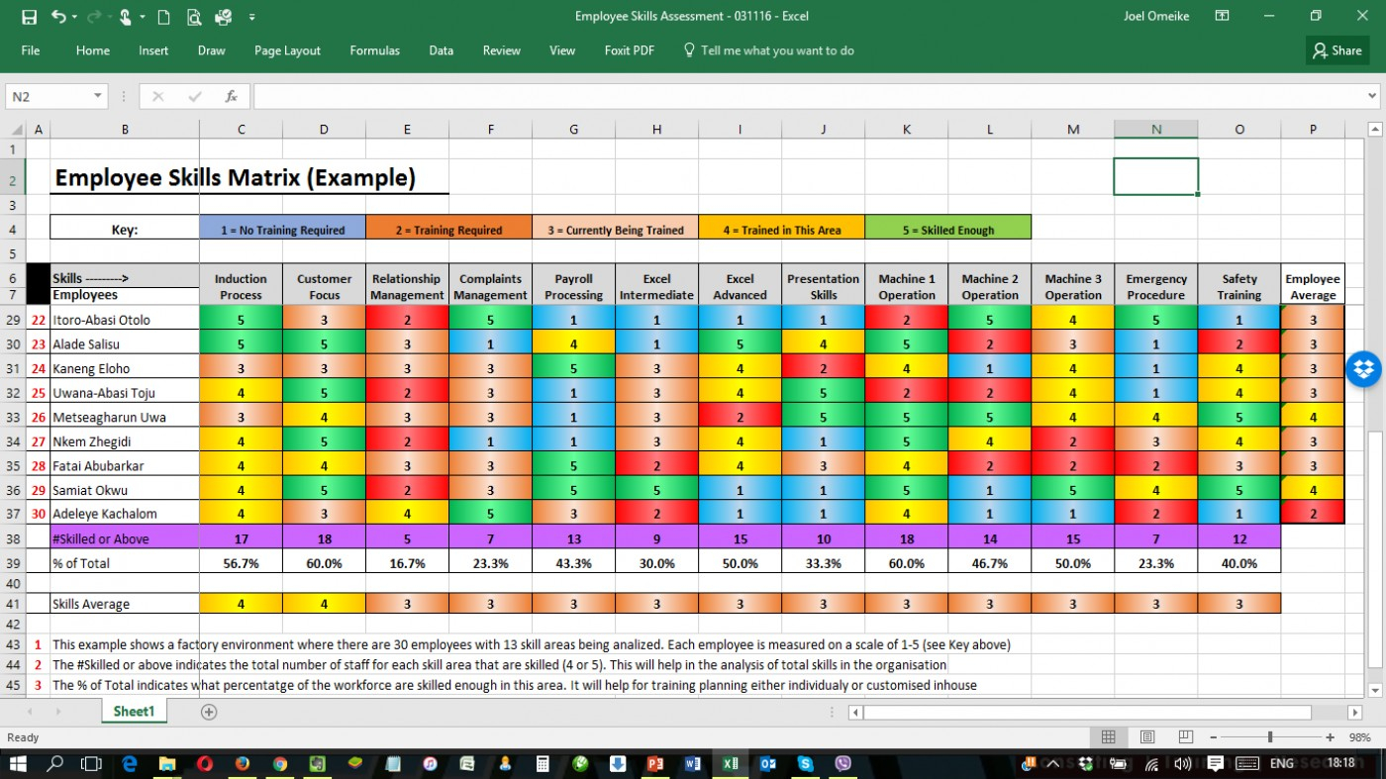Select the column K header
The width and height of the screenshot is (1386, 779).
pyautogui.click(x=907, y=130)
